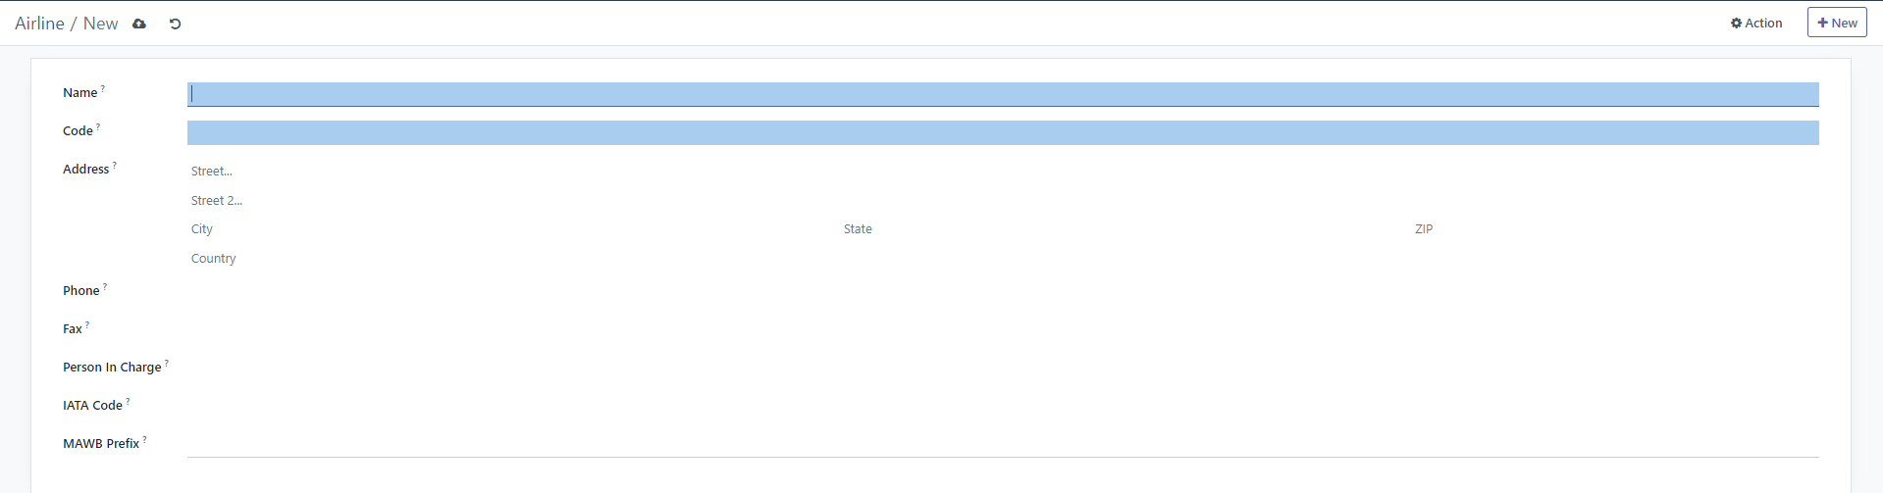1883x493 pixels.
Task: Click the help question mark beside Address
Action: pos(115,165)
